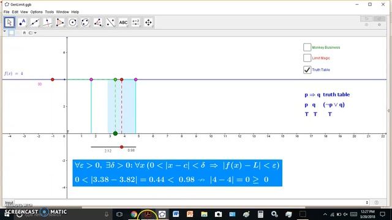
Task: Select the ABC Text tool
Action: click(123, 23)
